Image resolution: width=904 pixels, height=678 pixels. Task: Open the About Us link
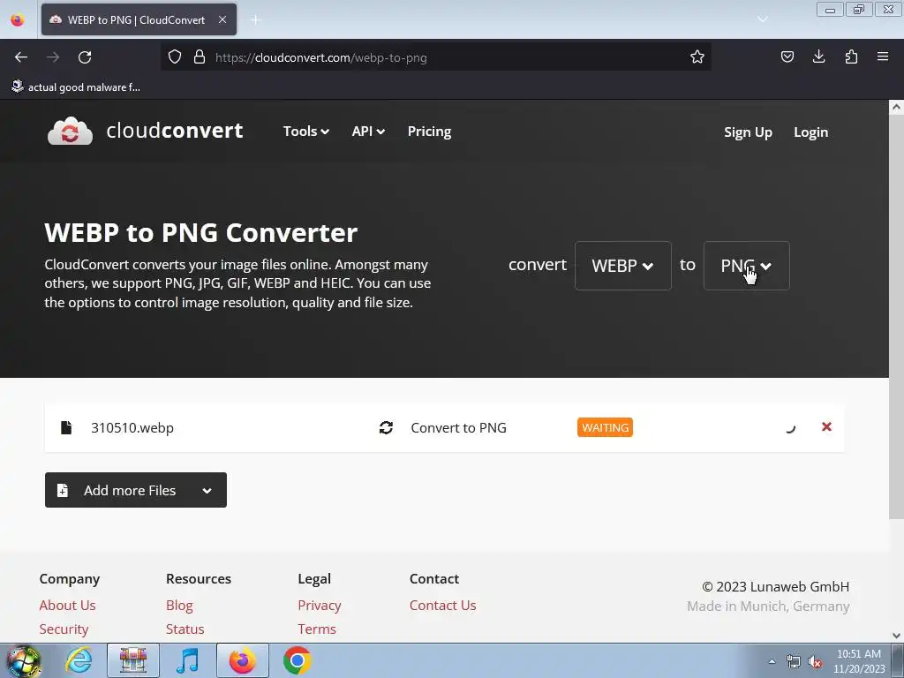67,606
